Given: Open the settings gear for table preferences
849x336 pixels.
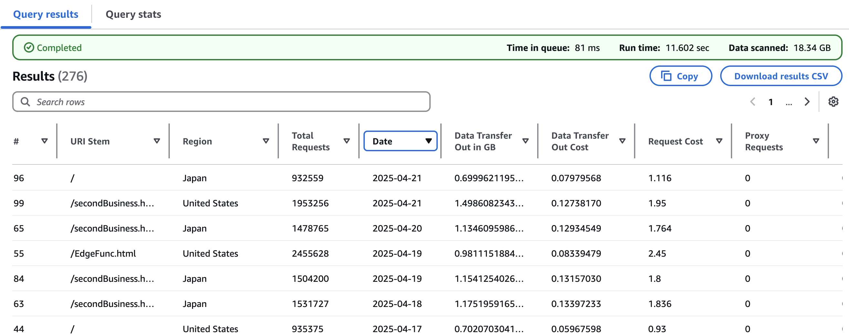Looking at the screenshot, I should pos(834,101).
